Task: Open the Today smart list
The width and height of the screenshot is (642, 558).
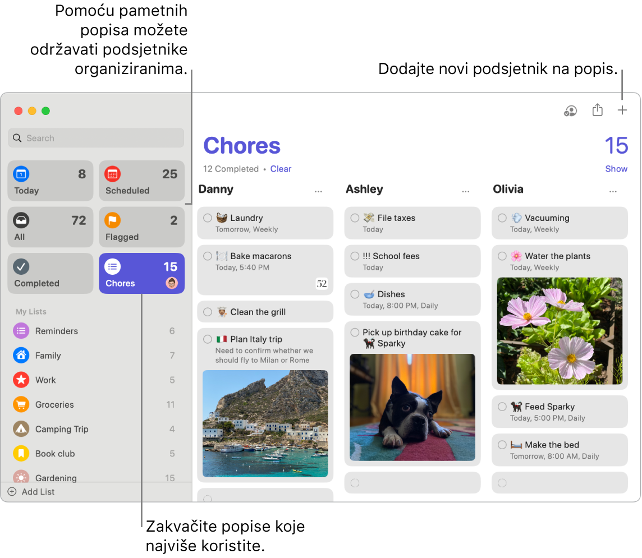Action: point(51,181)
